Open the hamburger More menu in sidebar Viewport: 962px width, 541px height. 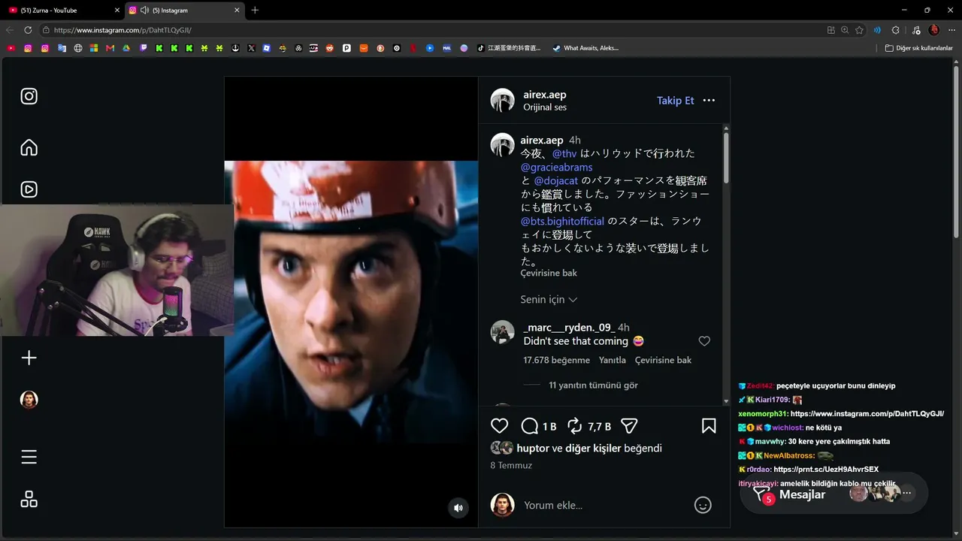(29, 457)
